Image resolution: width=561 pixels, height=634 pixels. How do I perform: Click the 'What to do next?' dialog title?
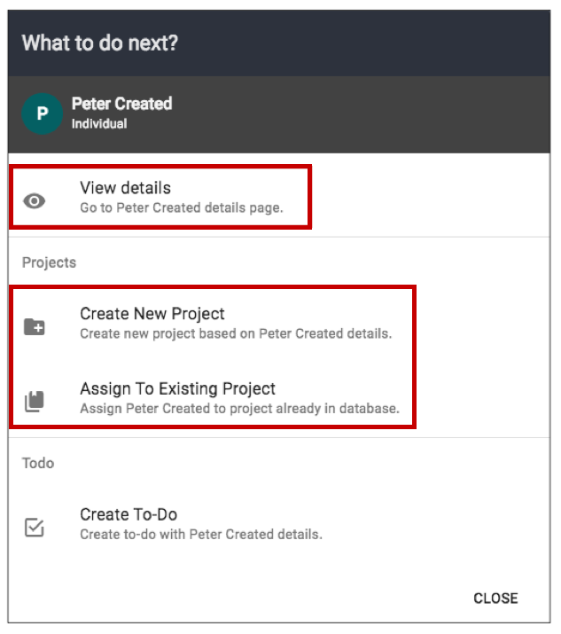click(x=100, y=43)
